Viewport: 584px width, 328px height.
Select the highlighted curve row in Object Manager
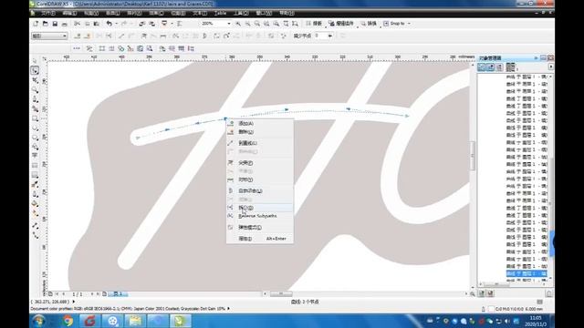click(527, 273)
